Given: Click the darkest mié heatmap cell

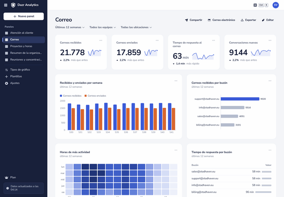Looking at the screenshot, I should tap(93, 179).
